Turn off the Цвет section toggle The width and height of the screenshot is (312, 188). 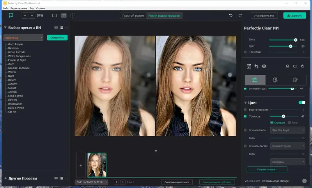pyautogui.click(x=302, y=102)
